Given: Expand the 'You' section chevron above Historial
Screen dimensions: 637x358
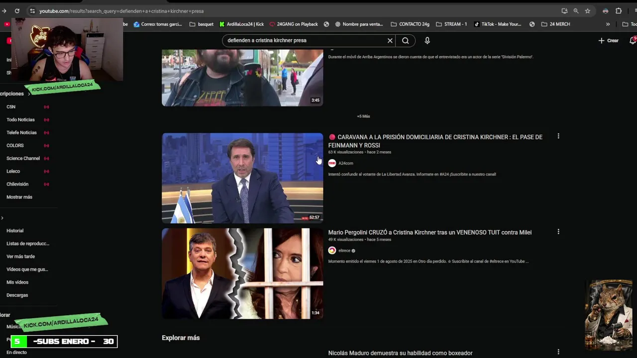Looking at the screenshot, I should (2, 218).
